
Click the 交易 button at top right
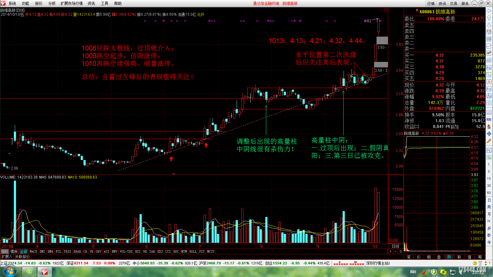pyautogui.click(x=454, y=3)
